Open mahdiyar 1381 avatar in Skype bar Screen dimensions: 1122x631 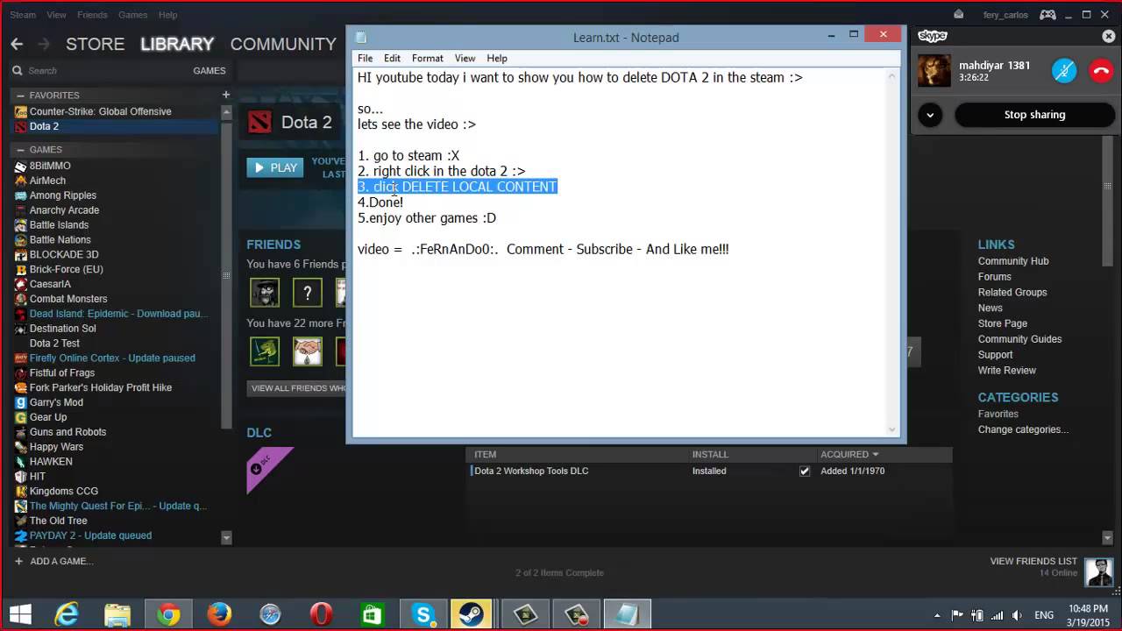[x=934, y=71]
